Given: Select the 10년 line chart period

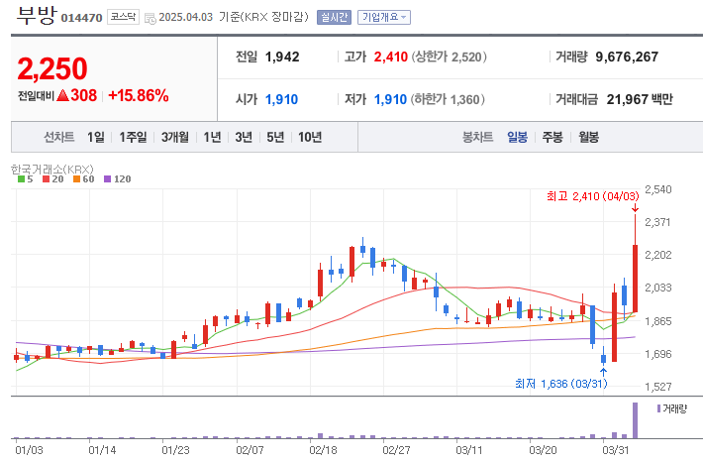Looking at the screenshot, I should (310, 137).
